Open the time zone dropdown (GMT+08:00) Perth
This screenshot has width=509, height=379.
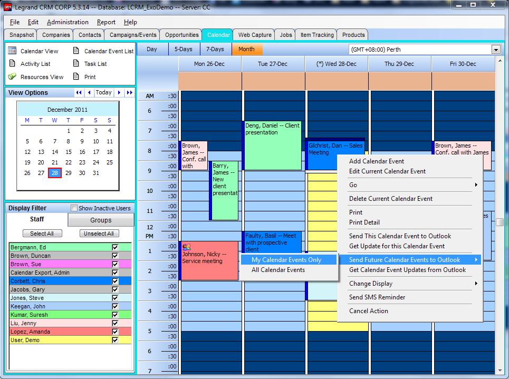(x=496, y=50)
